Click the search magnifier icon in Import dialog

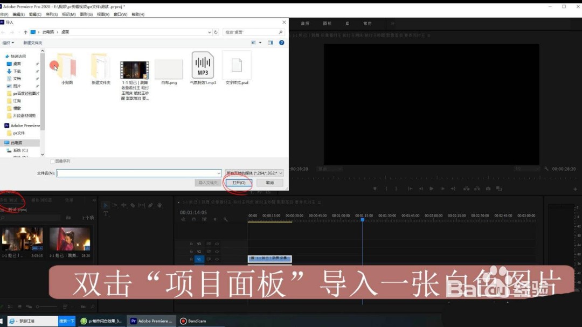pyautogui.click(x=281, y=32)
